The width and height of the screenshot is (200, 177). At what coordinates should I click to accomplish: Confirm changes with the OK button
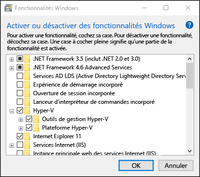[136, 166]
